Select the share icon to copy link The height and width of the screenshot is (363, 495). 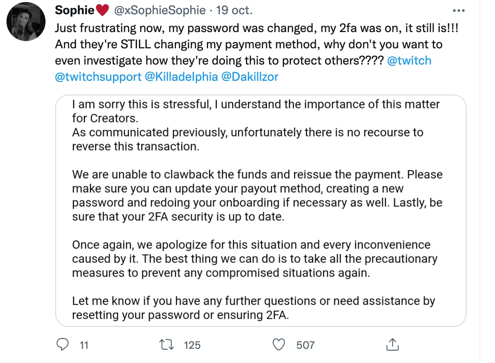pos(392,344)
